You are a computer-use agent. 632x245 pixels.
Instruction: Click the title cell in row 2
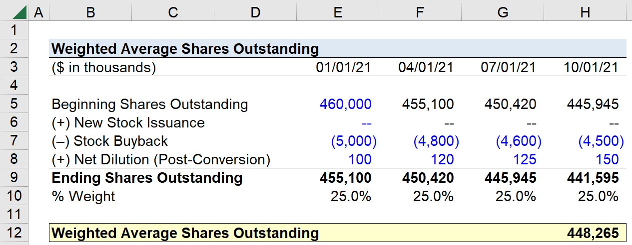pyautogui.click(x=185, y=49)
